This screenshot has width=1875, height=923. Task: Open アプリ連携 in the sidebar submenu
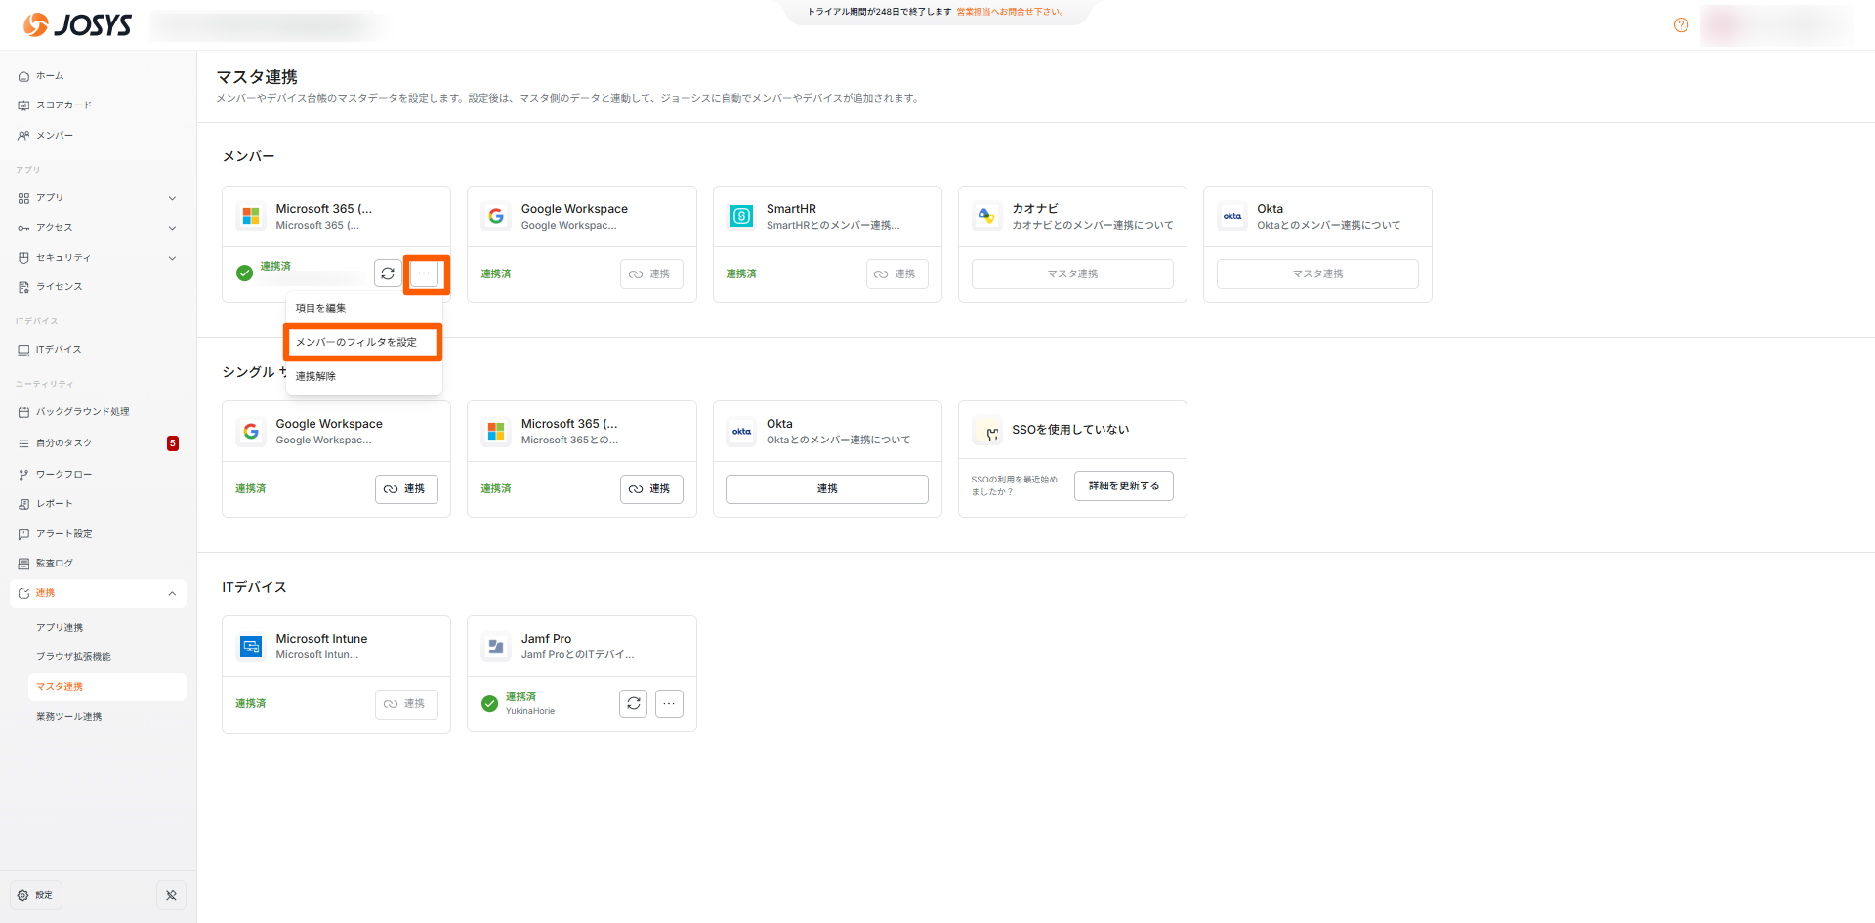tap(60, 628)
